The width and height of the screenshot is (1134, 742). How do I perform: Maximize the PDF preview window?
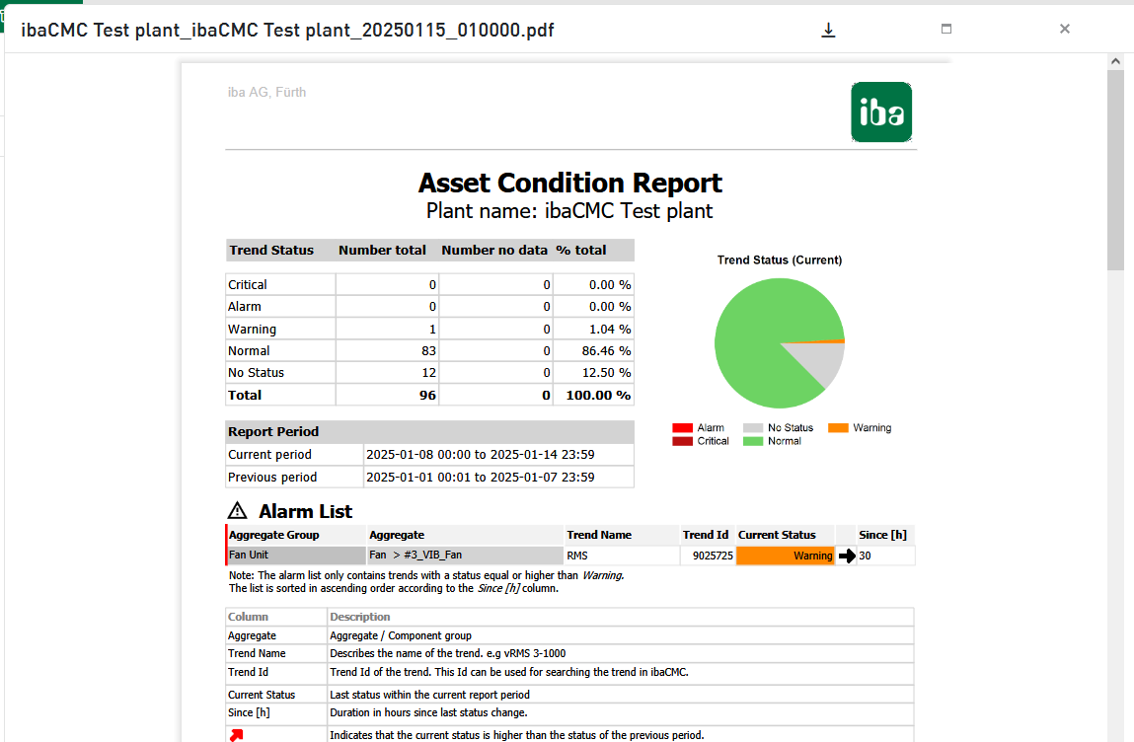[946, 30]
